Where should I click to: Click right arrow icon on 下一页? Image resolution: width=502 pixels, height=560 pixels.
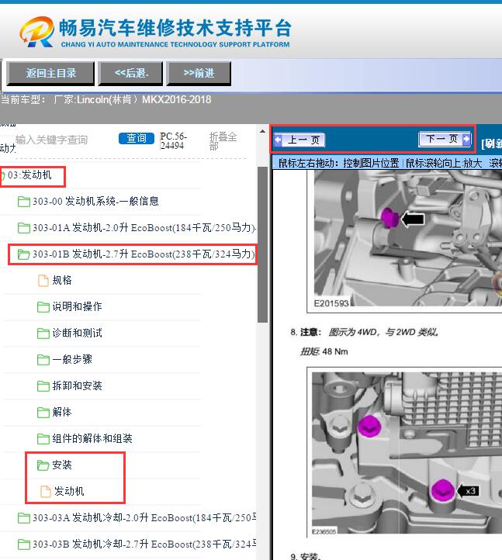tap(466, 139)
